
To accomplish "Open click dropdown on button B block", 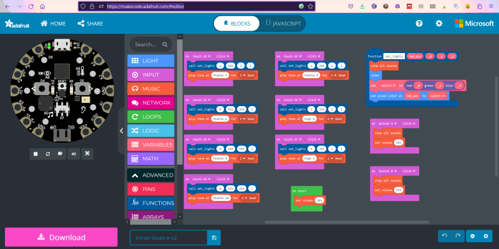I will [409, 171].
